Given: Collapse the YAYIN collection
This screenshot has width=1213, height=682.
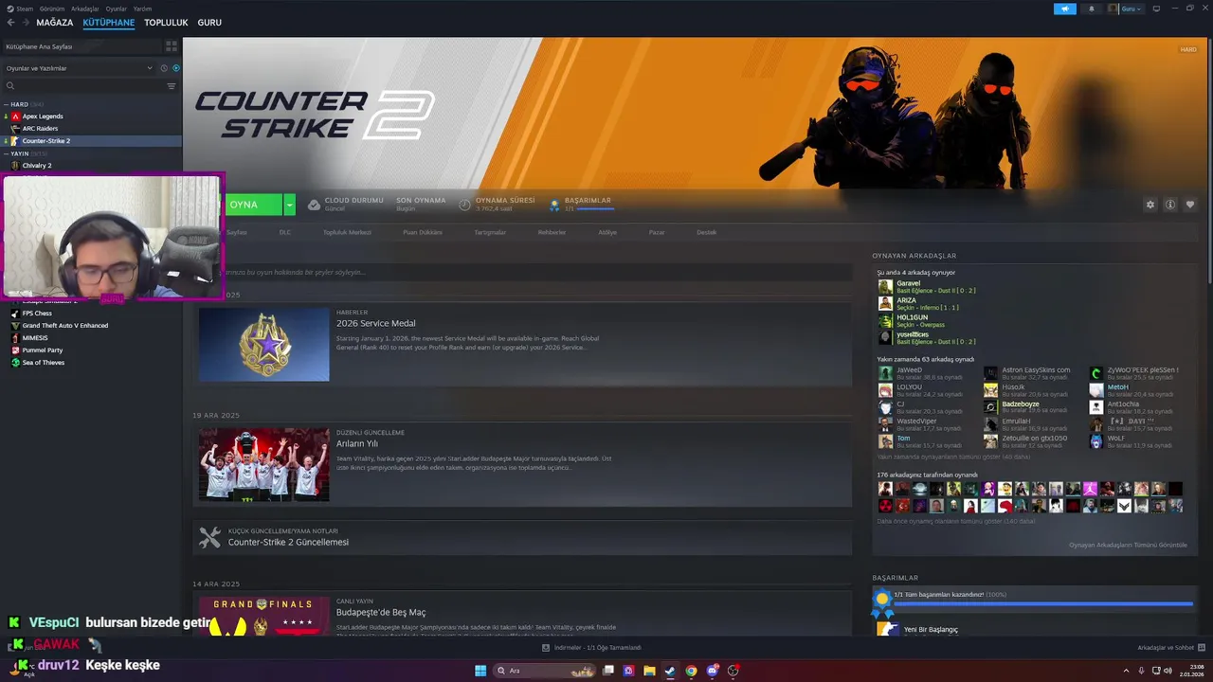Looking at the screenshot, I should point(19,153).
